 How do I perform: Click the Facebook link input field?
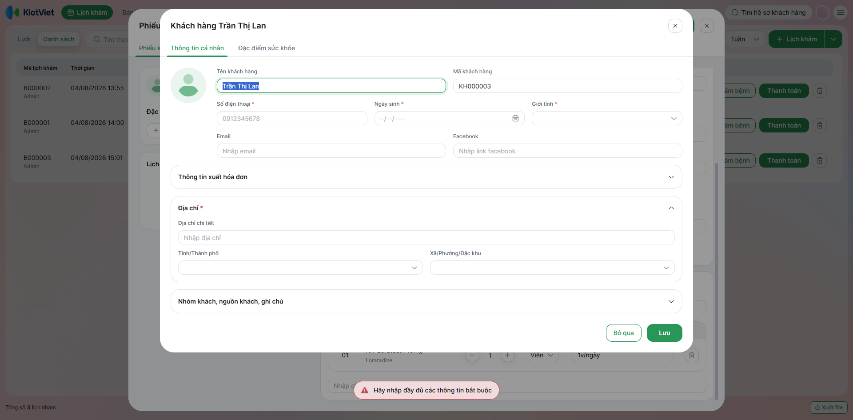567,151
